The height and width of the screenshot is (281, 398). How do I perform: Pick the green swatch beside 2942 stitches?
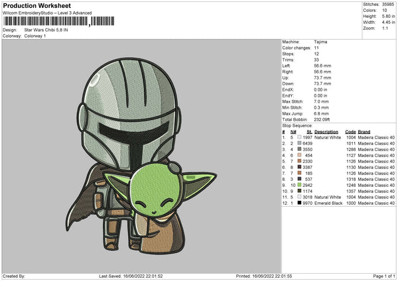(x=300, y=185)
